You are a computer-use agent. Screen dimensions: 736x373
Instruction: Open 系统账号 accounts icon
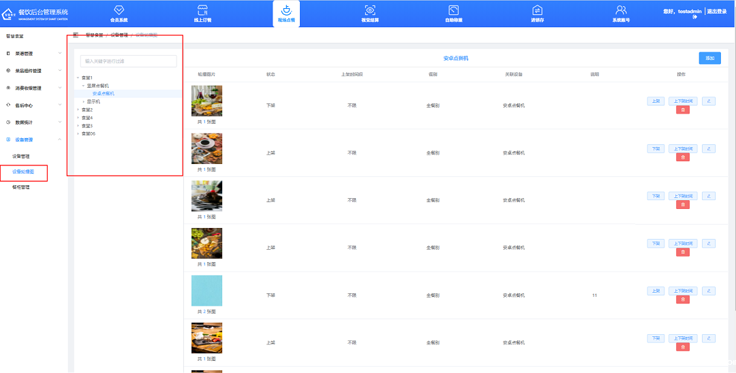tap(621, 10)
